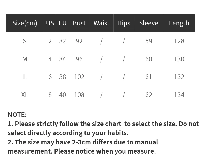Click the Sleeve column header
Image resolution: width=206 pixels, height=158 pixels.
coord(149,23)
